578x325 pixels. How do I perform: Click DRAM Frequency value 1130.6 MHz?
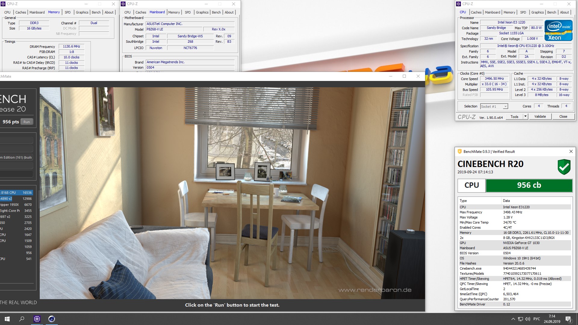(71, 46)
